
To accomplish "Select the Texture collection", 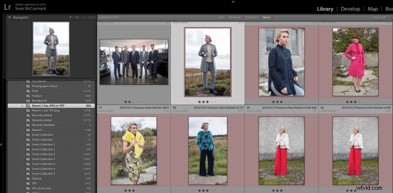I will [x=51, y=178].
